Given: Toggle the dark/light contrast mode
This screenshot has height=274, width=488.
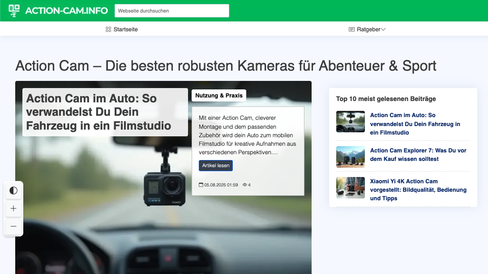Looking at the screenshot, I should (x=13, y=191).
